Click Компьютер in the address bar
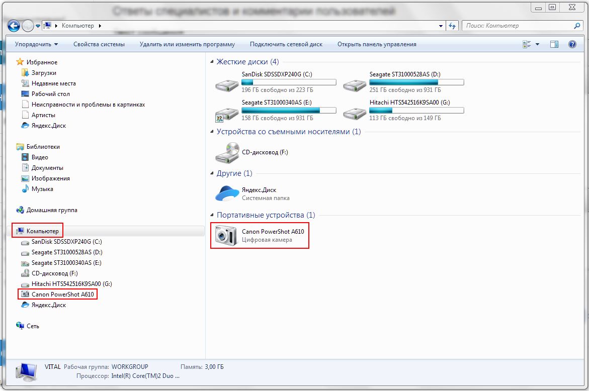Image resolution: width=589 pixels, height=391 pixels. click(78, 26)
